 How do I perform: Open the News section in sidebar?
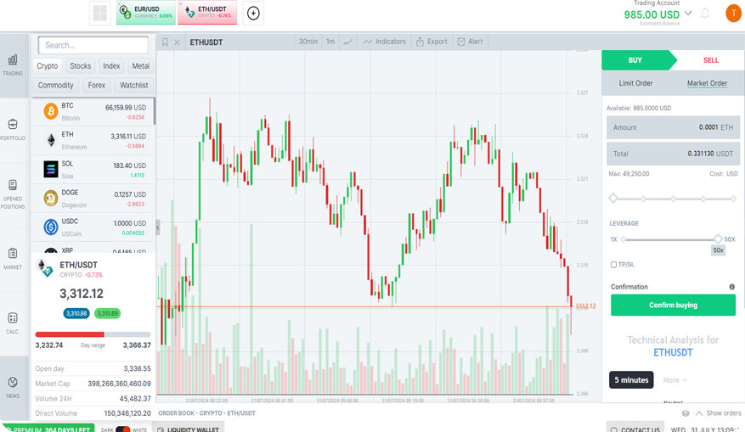coord(13,386)
